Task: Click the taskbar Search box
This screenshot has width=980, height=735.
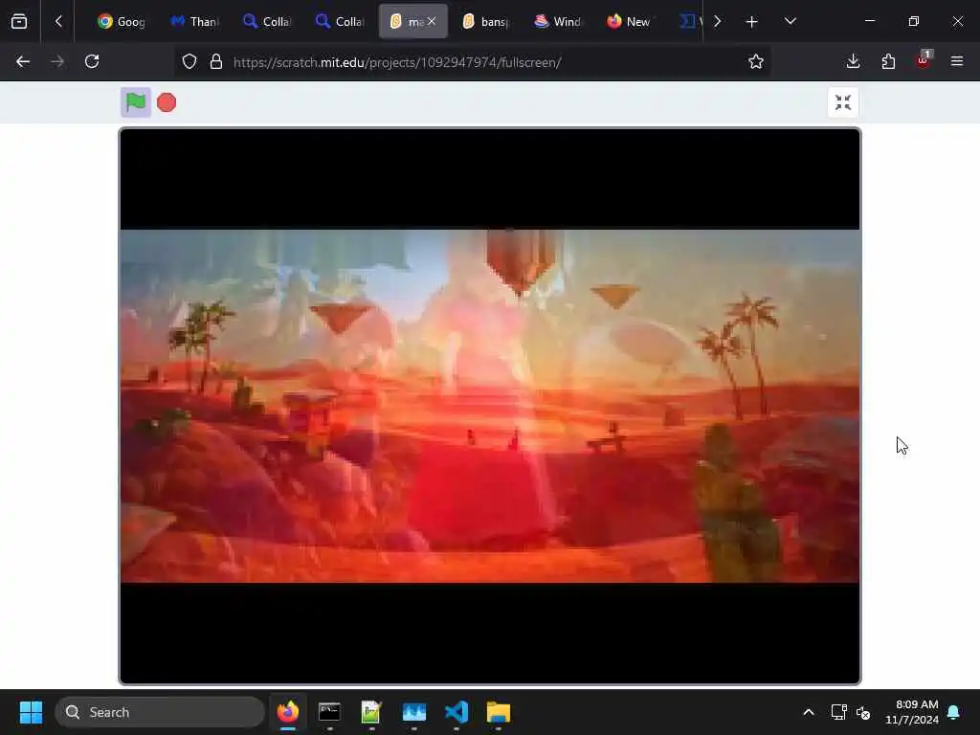Action: tap(160, 712)
